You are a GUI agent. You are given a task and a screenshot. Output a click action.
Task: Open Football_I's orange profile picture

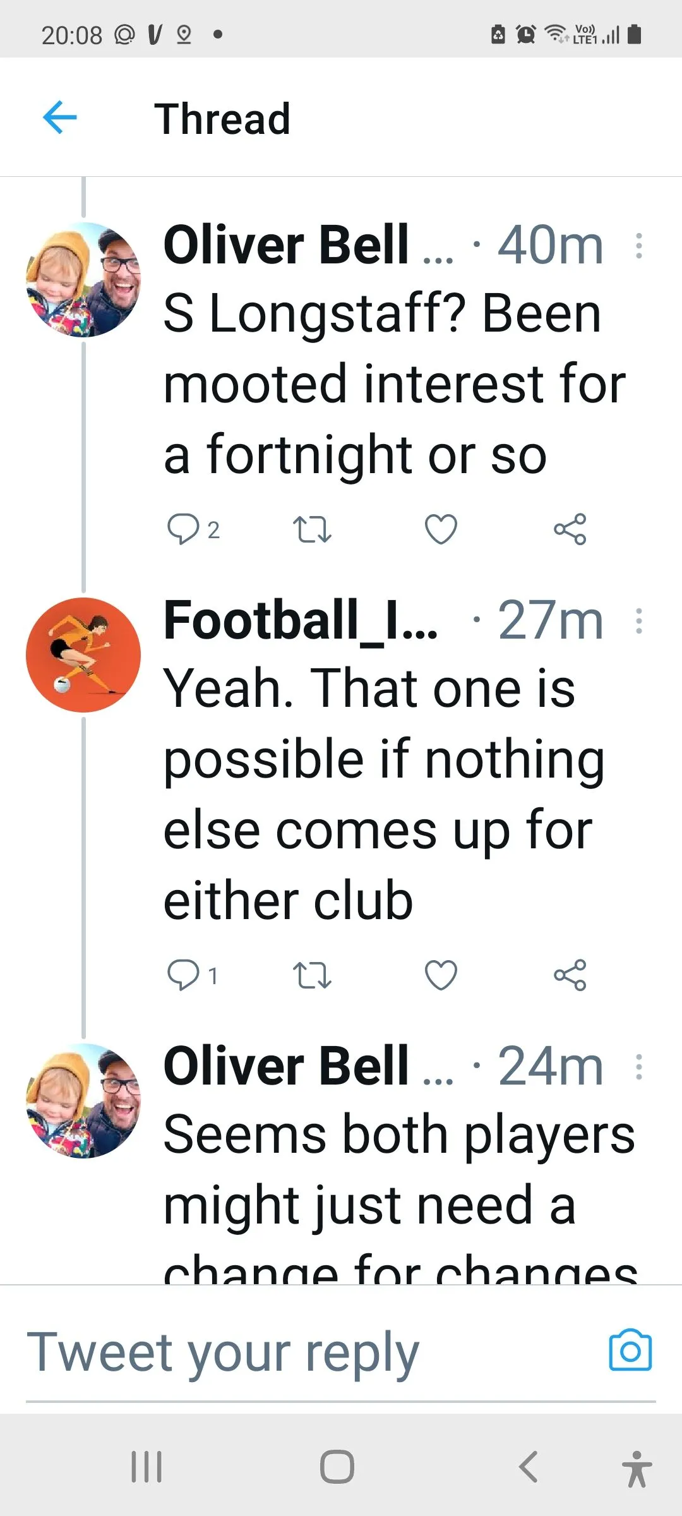tap(83, 655)
